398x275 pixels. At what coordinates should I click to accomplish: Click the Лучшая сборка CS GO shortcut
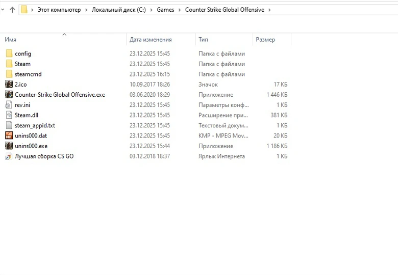pos(44,156)
